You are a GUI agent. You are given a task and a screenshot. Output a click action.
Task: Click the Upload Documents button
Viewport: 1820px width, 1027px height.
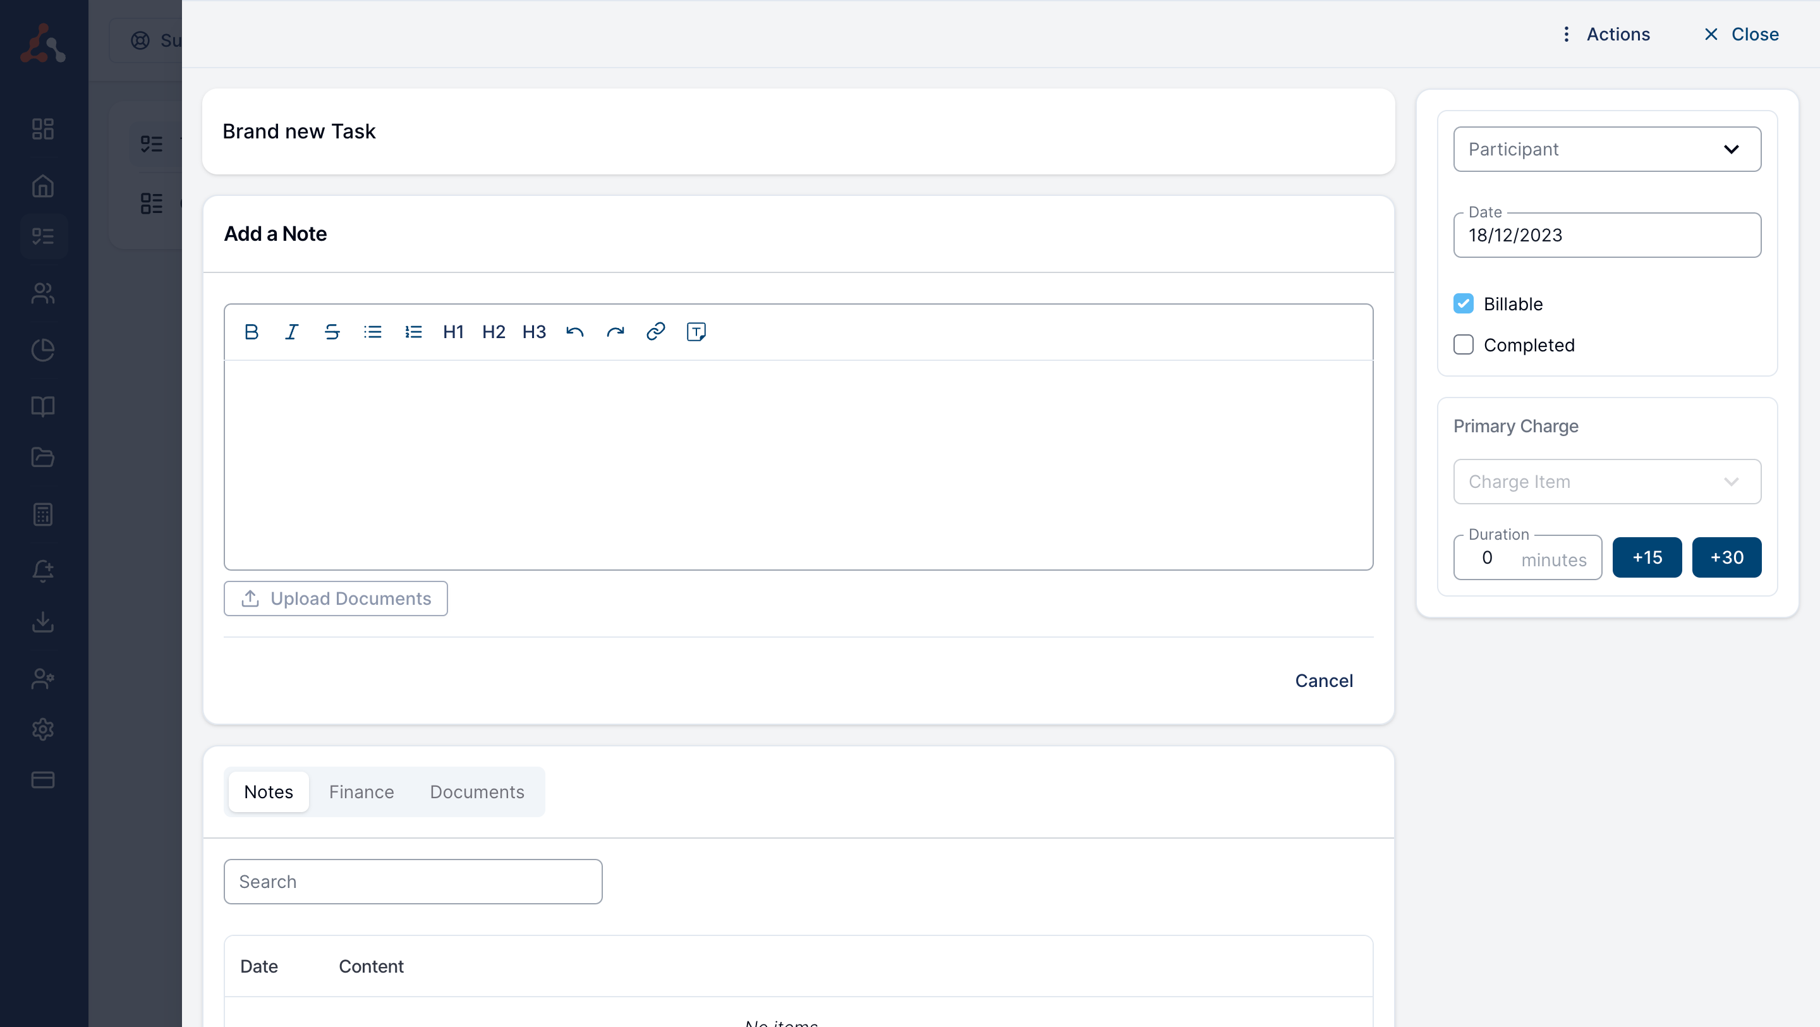click(336, 599)
